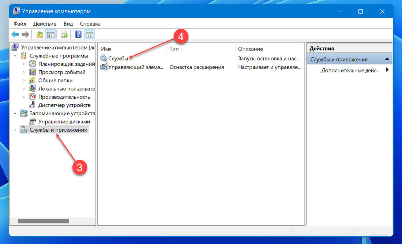Click the Диспетчер устройств device icon
This screenshot has width=402, height=244.
(32, 105)
